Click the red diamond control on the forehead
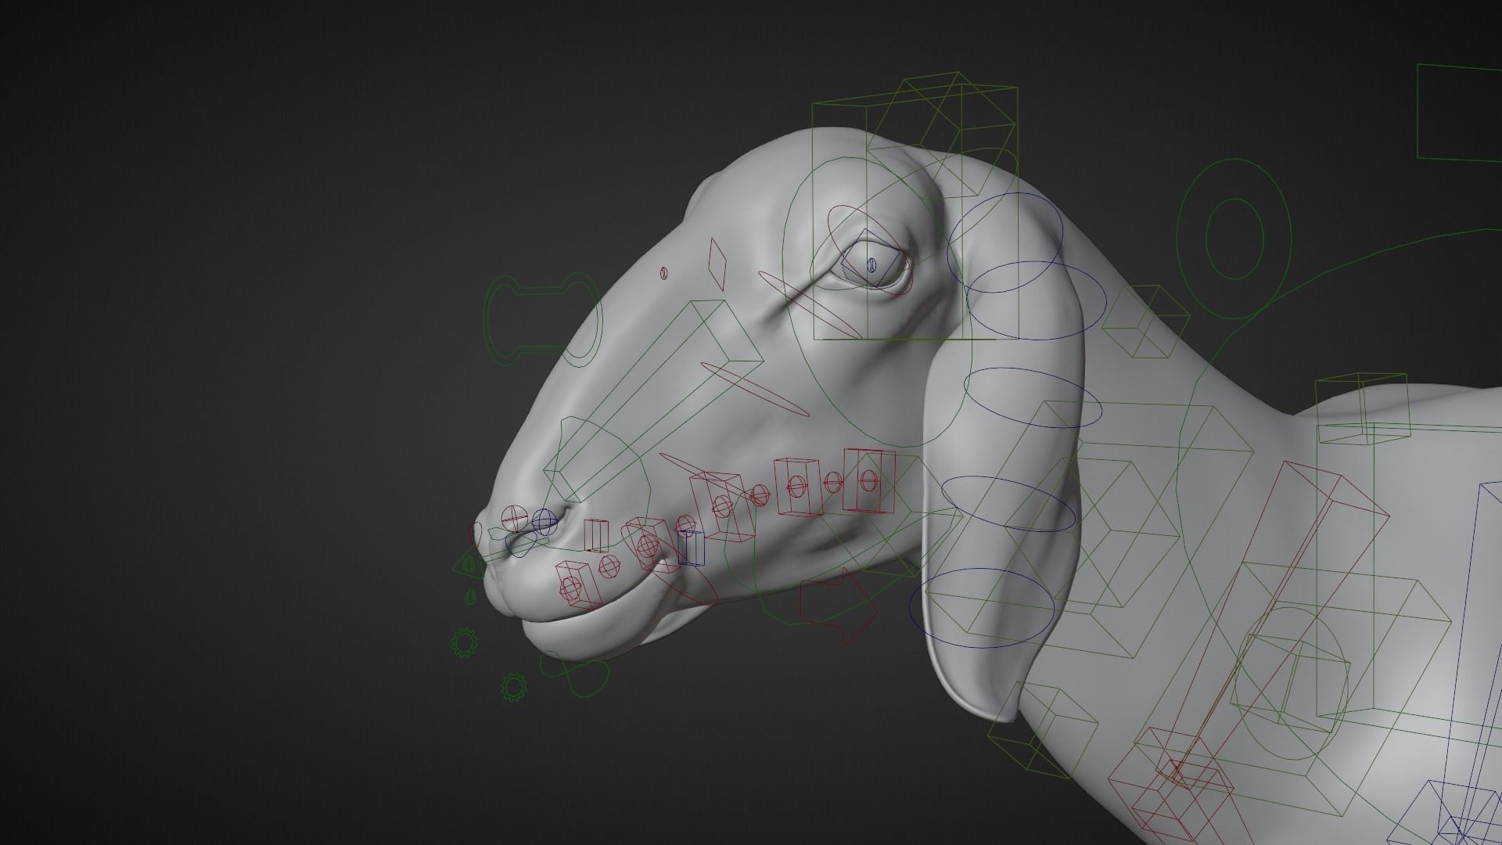Viewport: 1502px width, 845px height. (717, 264)
